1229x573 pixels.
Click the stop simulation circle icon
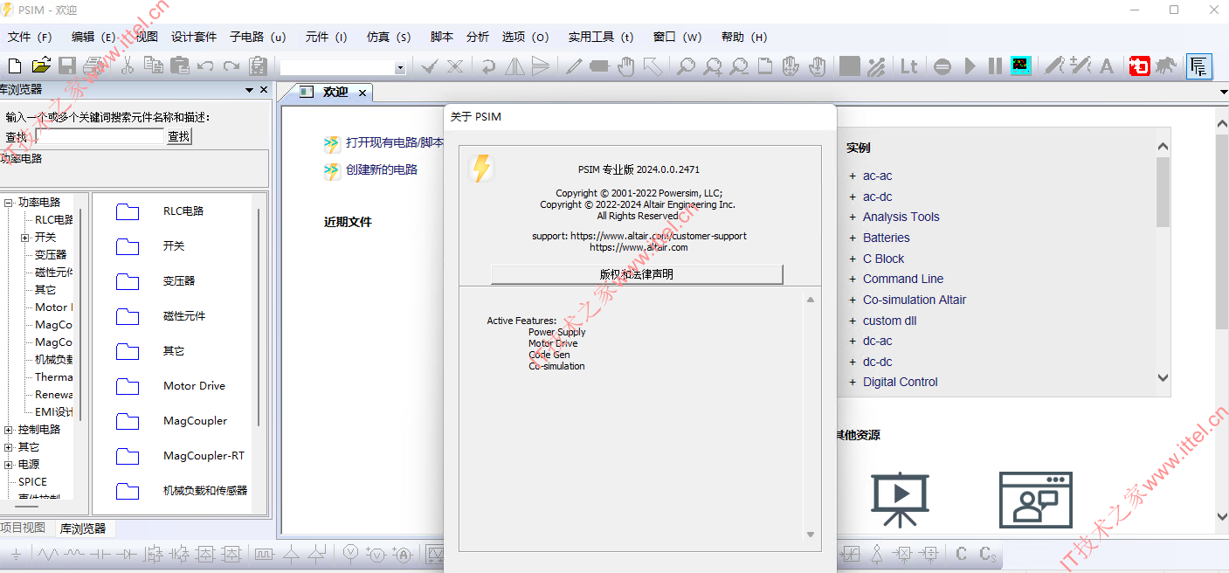(x=942, y=66)
